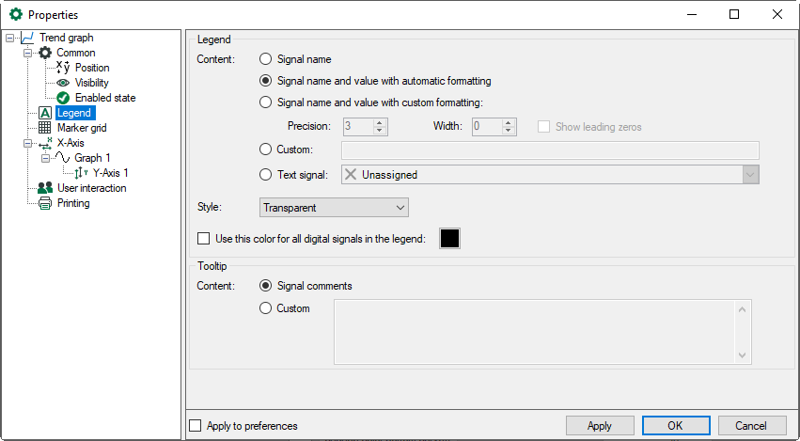Click the Marker grid icon
800x441 pixels.
tap(45, 128)
